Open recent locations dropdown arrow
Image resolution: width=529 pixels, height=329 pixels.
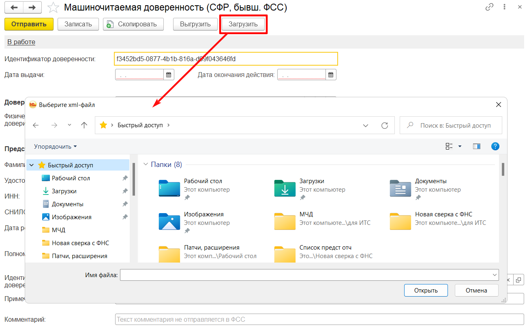pos(69,125)
